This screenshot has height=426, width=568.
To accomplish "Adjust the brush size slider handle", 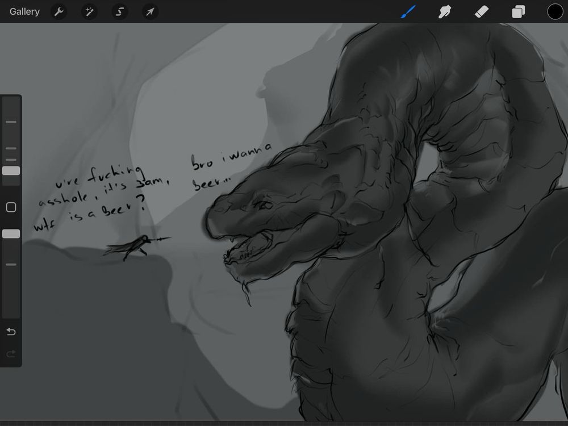I will 11,171.
